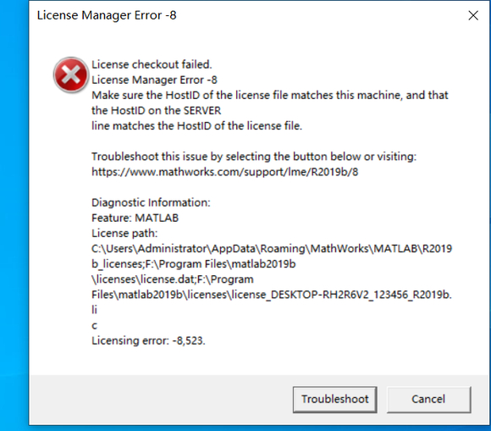The width and height of the screenshot is (491, 431).
Task: Click the License Manager Error -8 title bar
Action: click(251, 15)
